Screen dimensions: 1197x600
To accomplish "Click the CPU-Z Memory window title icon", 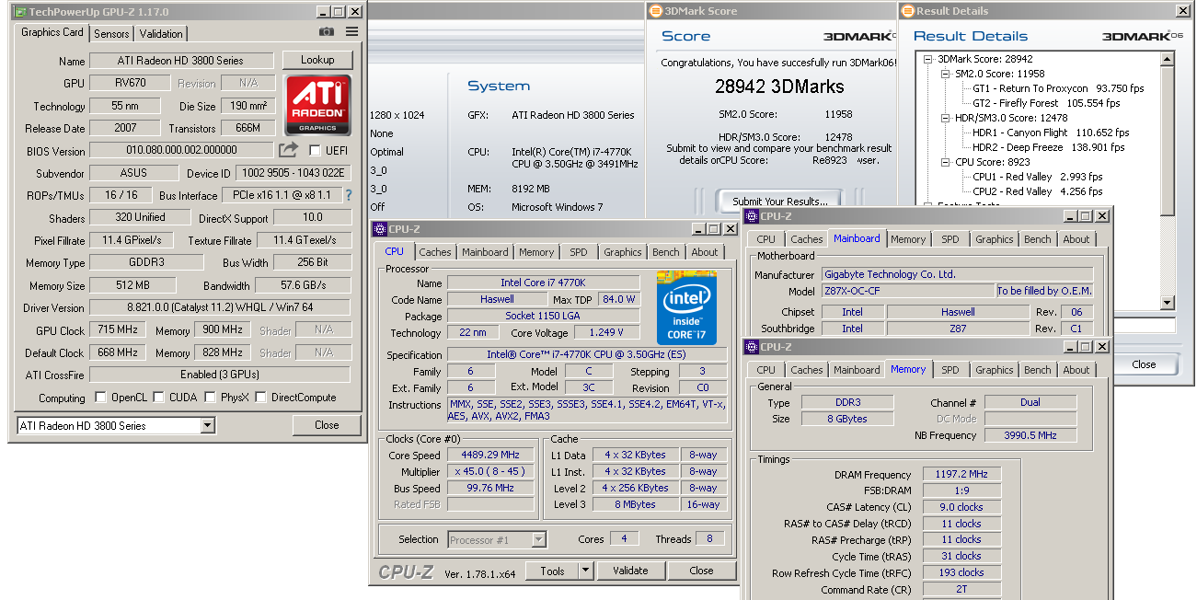I will [x=752, y=347].
